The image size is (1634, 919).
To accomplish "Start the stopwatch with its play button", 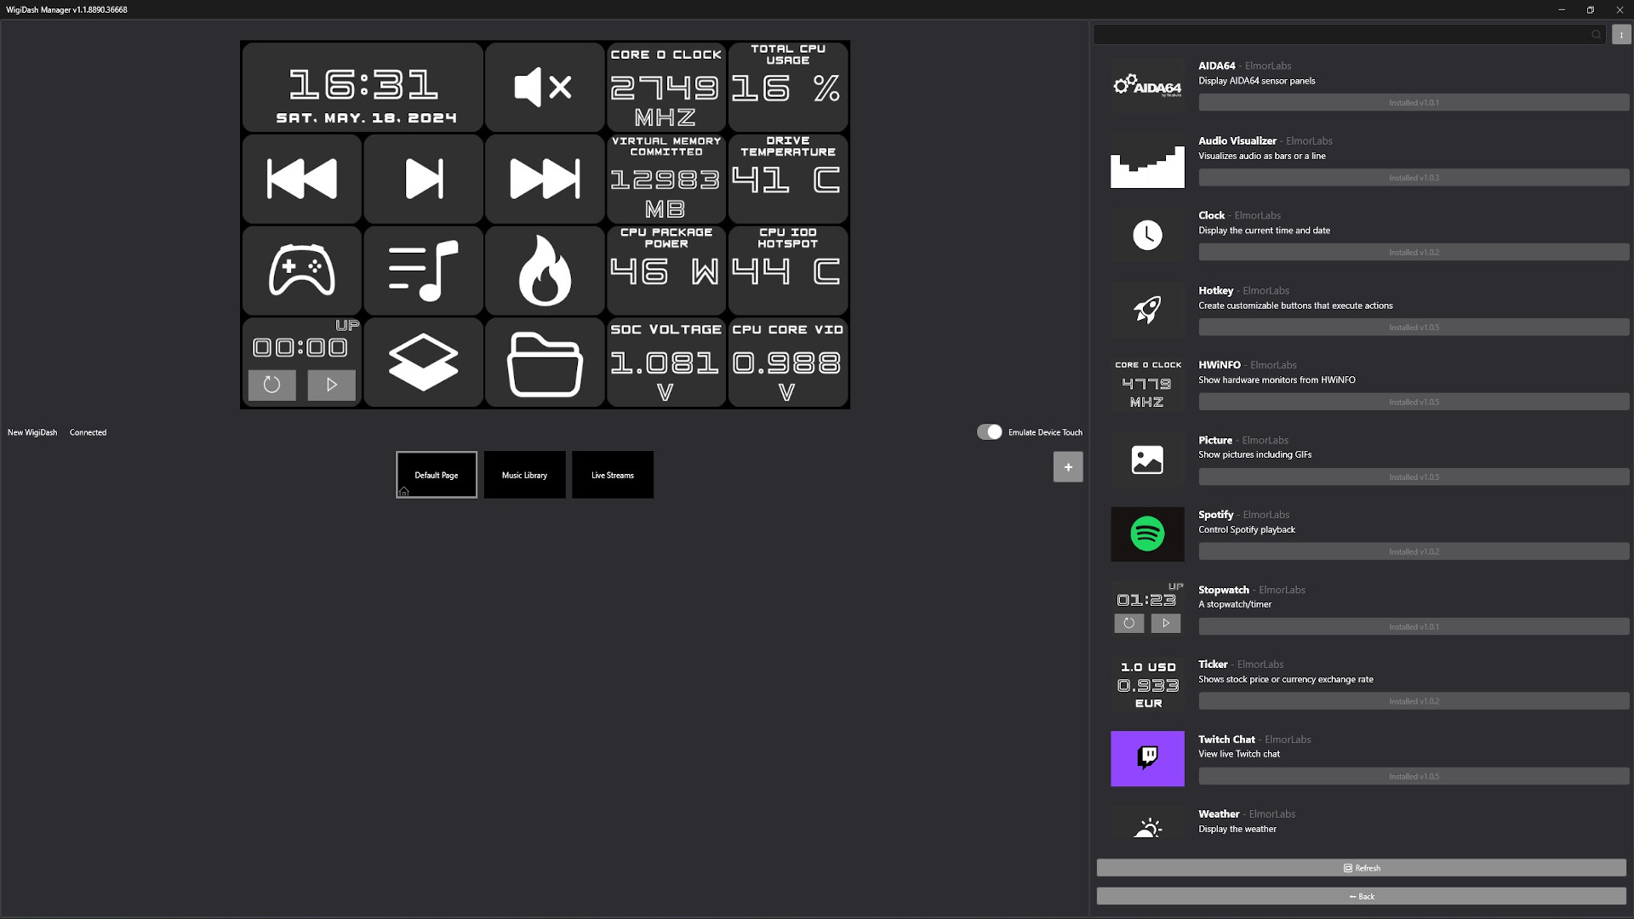I will pos(331,385).
